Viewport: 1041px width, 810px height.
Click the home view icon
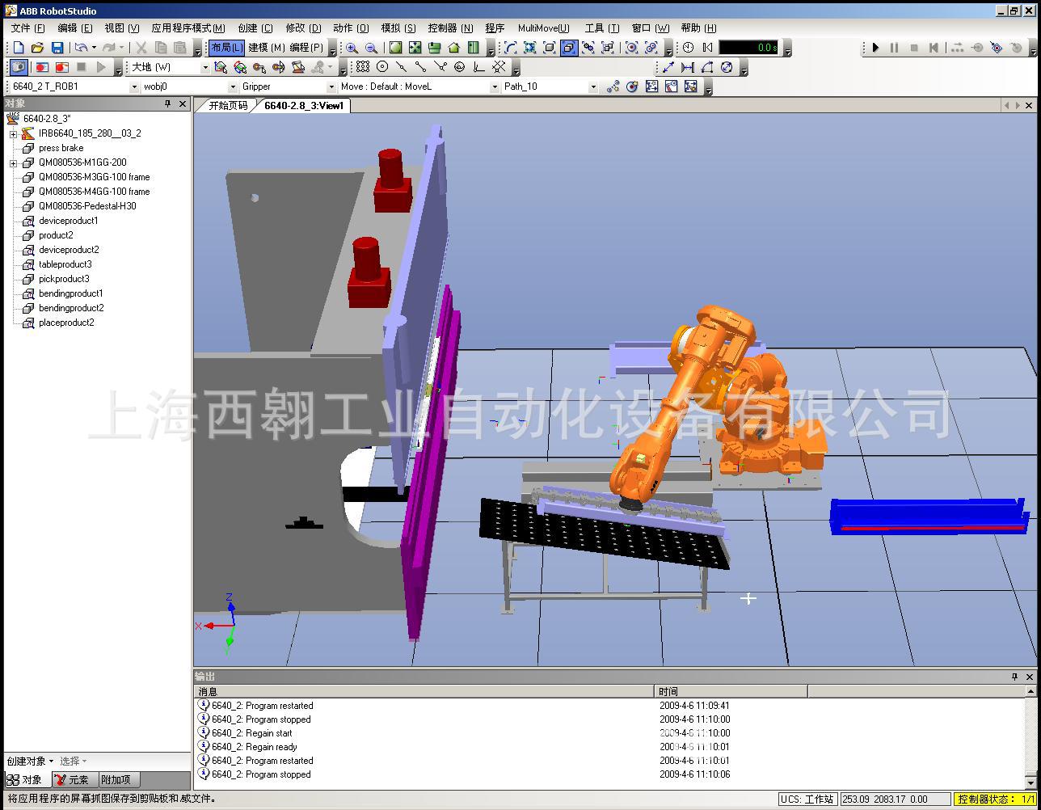453,49
